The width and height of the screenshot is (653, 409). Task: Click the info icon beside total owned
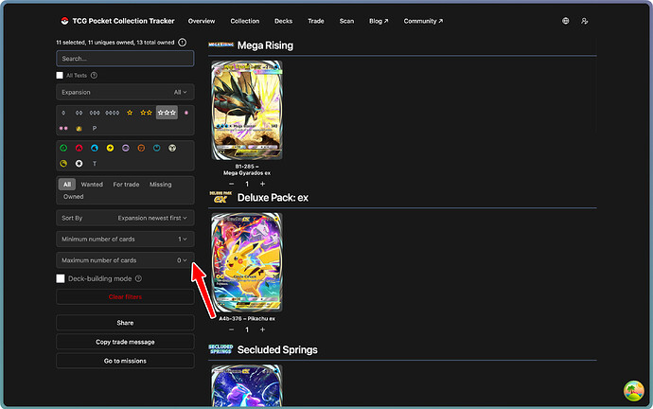tap(182, 42)
